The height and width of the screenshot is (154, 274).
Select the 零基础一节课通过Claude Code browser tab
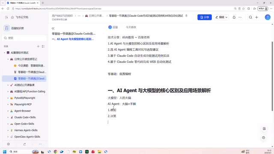(23, 3)
